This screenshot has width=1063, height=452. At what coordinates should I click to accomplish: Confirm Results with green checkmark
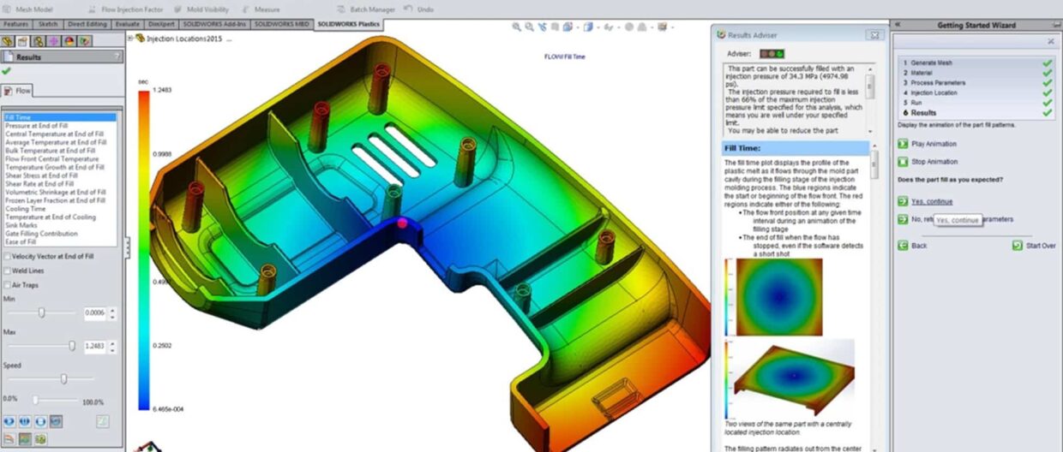[7, 71]
